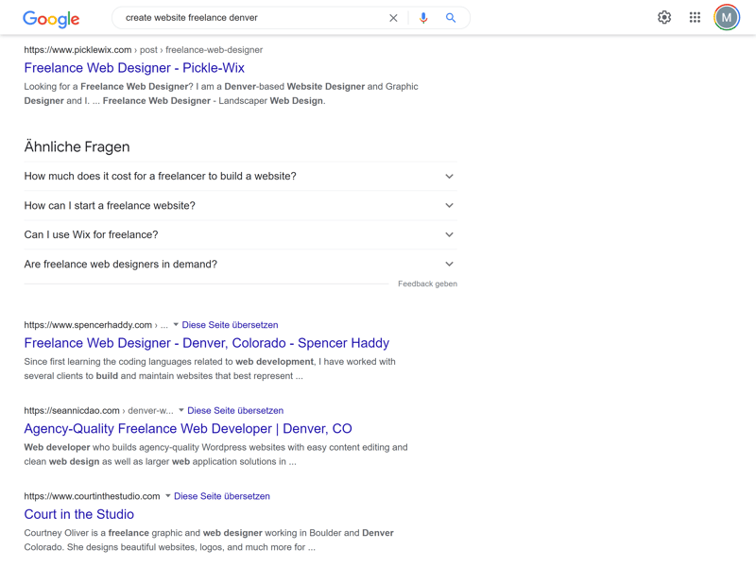Start voice search with microphone icon
The height and width of the screenshot is (567, 756).
point(423,18)
